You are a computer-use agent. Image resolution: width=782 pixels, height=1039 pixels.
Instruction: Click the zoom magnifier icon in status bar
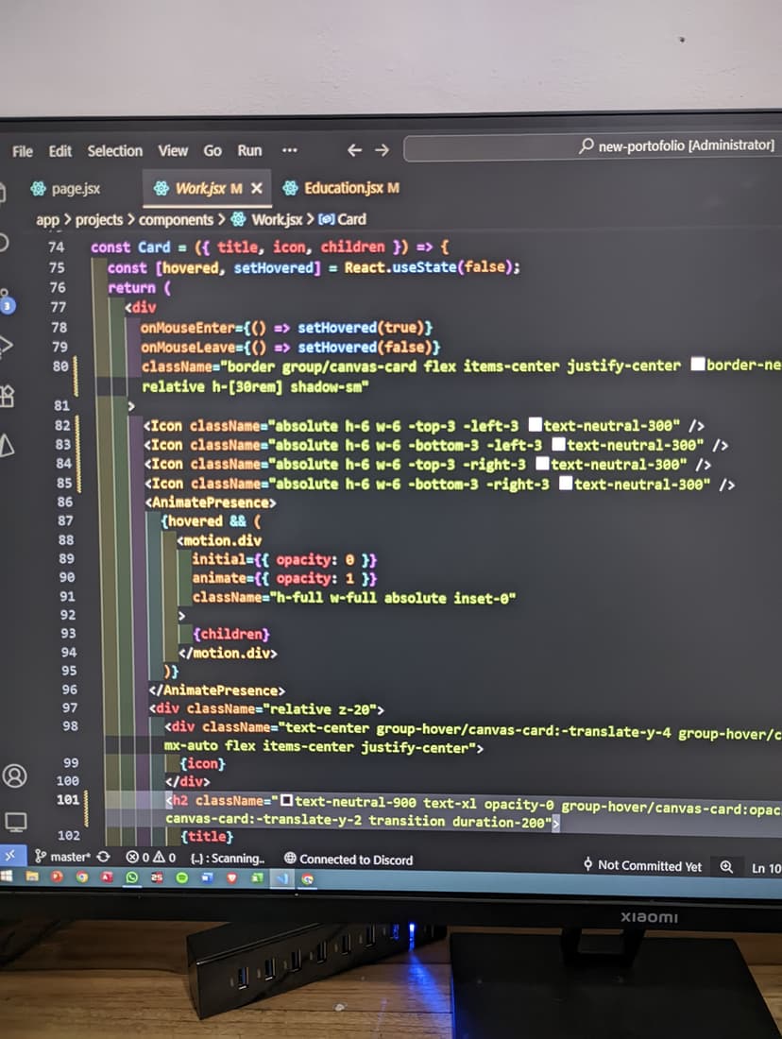pos(726,867)
